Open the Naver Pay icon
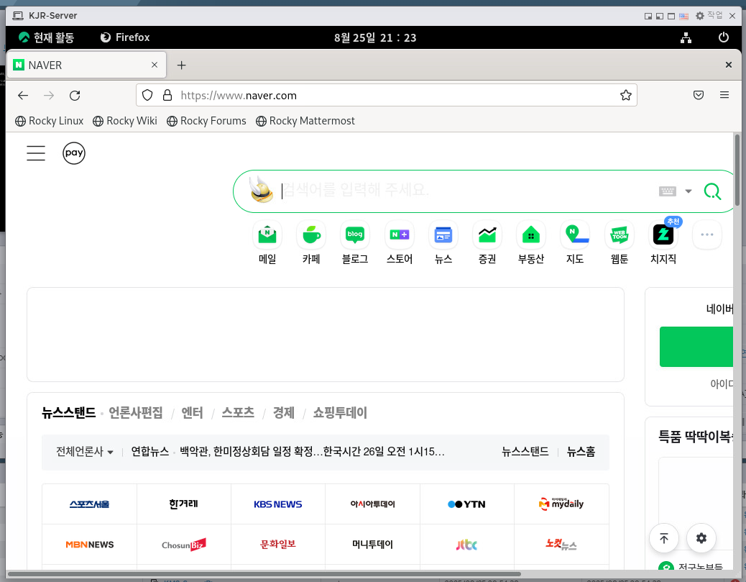 74,153
